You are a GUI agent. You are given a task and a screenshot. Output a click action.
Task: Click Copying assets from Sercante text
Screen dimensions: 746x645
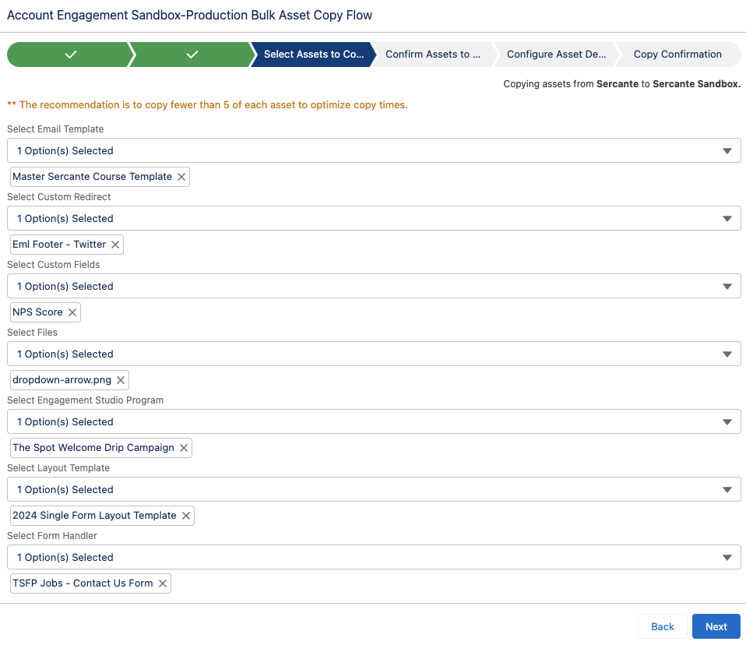click(x=622, y=84)
